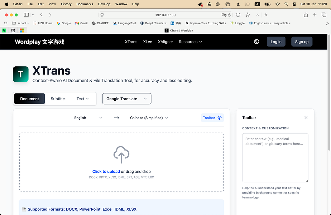Open the Chinese (Simplified) target dropdown
Image resolution: width=331 pixels, height=215 pixels.
(149, 118)
